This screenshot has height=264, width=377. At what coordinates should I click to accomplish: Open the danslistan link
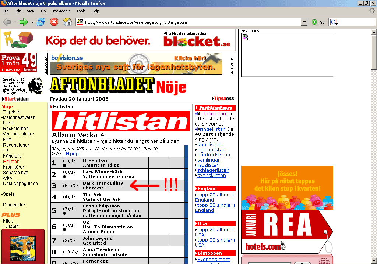coord(209,144)
